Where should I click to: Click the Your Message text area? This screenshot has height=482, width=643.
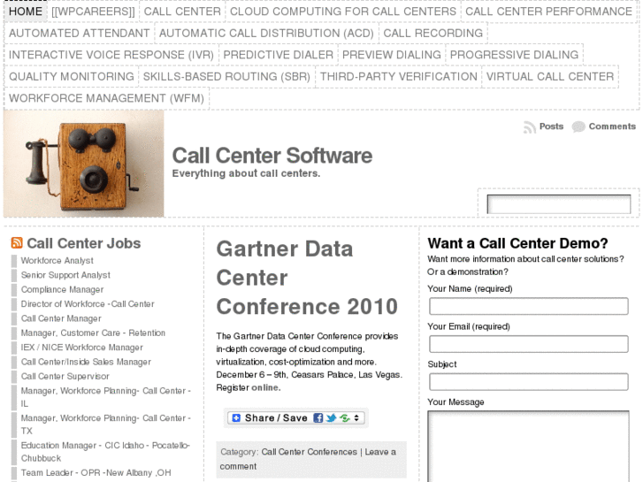pos(529,447)
